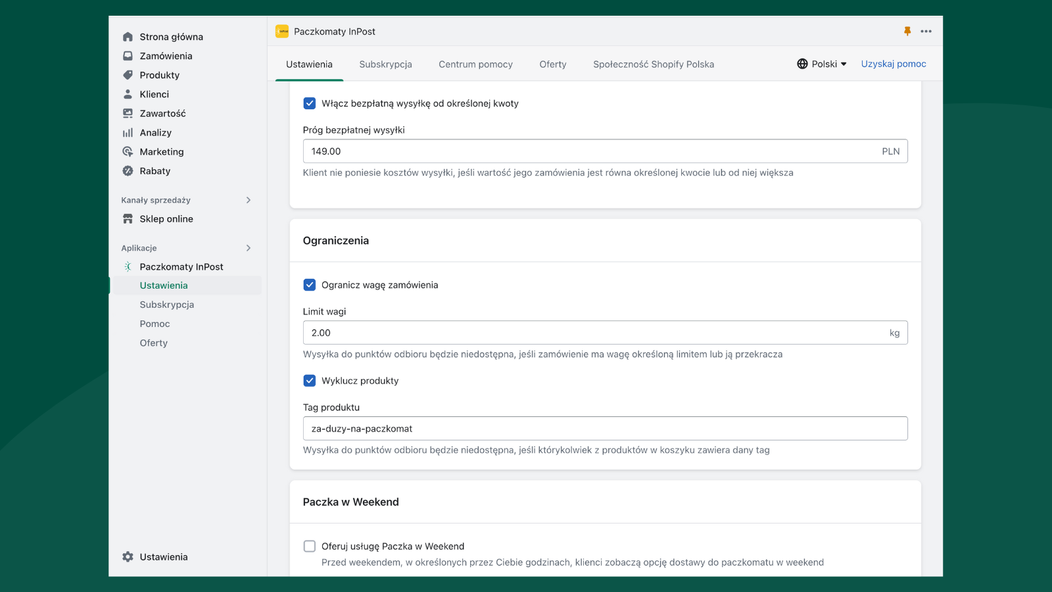
Task: Click the Strona główna home icon
Action: [x=128, y=37]
